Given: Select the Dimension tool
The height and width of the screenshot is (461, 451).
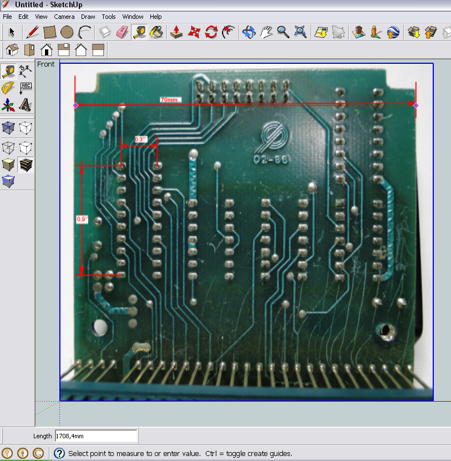Looking at the screenshot, I should [26, 72].
